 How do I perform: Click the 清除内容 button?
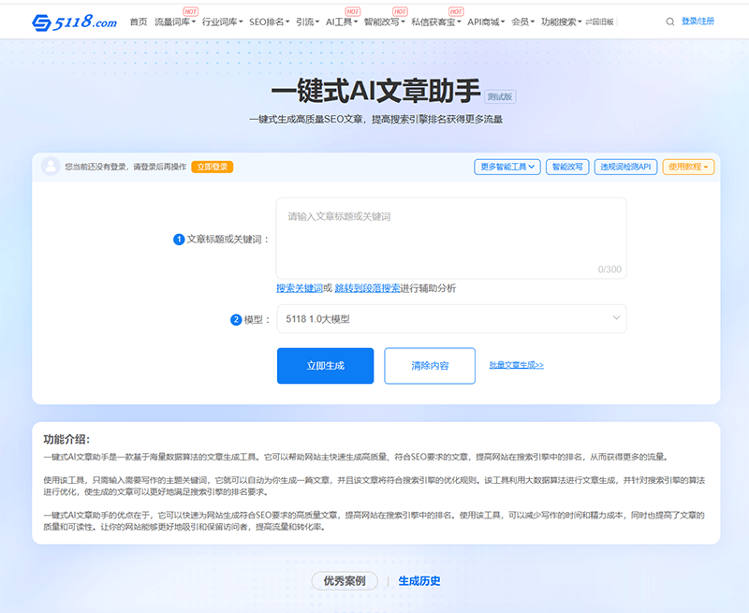click(430, 366)
